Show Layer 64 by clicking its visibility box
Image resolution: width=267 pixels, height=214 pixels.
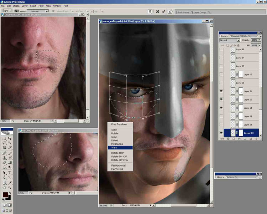(221, 57)
